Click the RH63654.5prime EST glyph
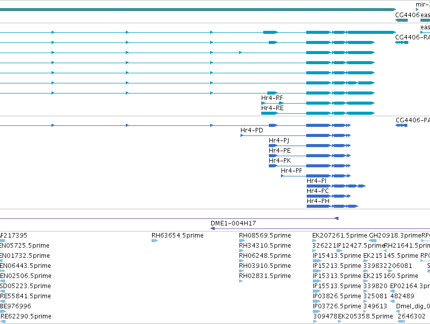 (155, 241)
